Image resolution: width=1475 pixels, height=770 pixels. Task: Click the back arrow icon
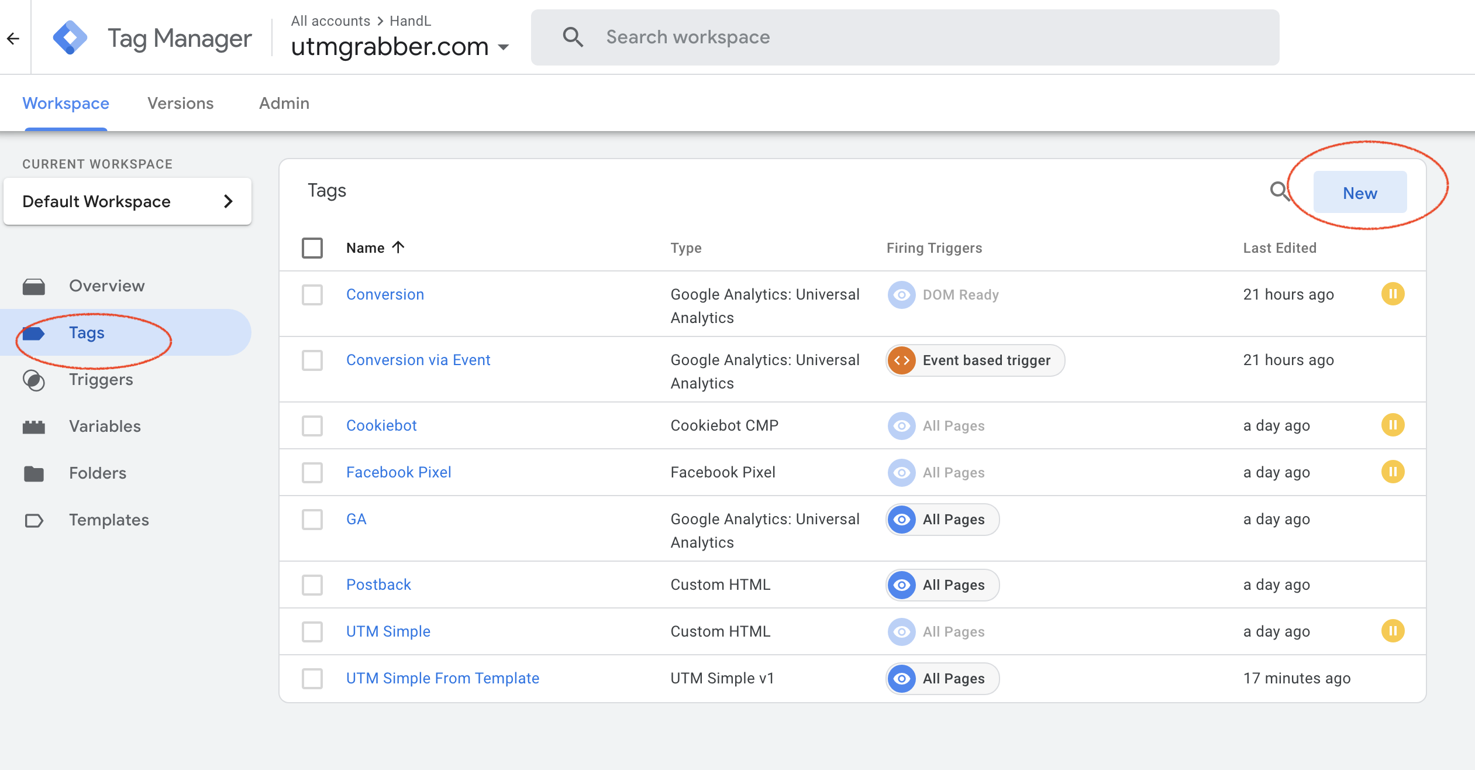tap(13, 39)
